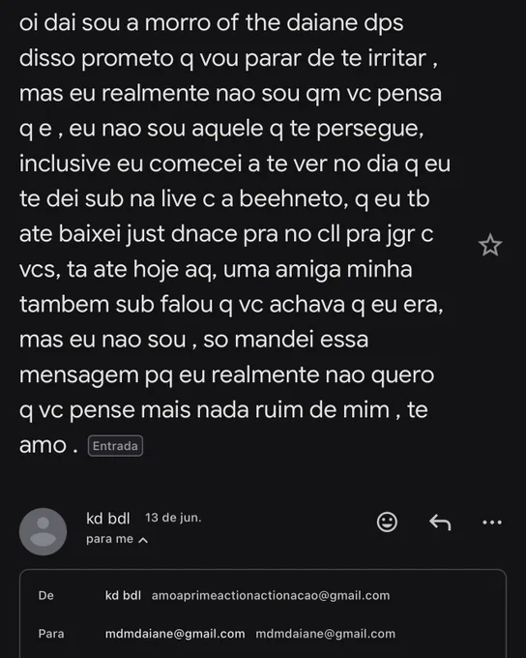Click the word 'beehneto' in the subject

pyautogui.click(x=294, y=198)
